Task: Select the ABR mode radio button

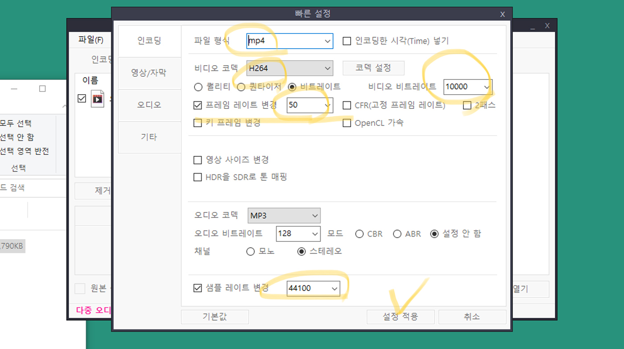Action: tap(397, 234)
